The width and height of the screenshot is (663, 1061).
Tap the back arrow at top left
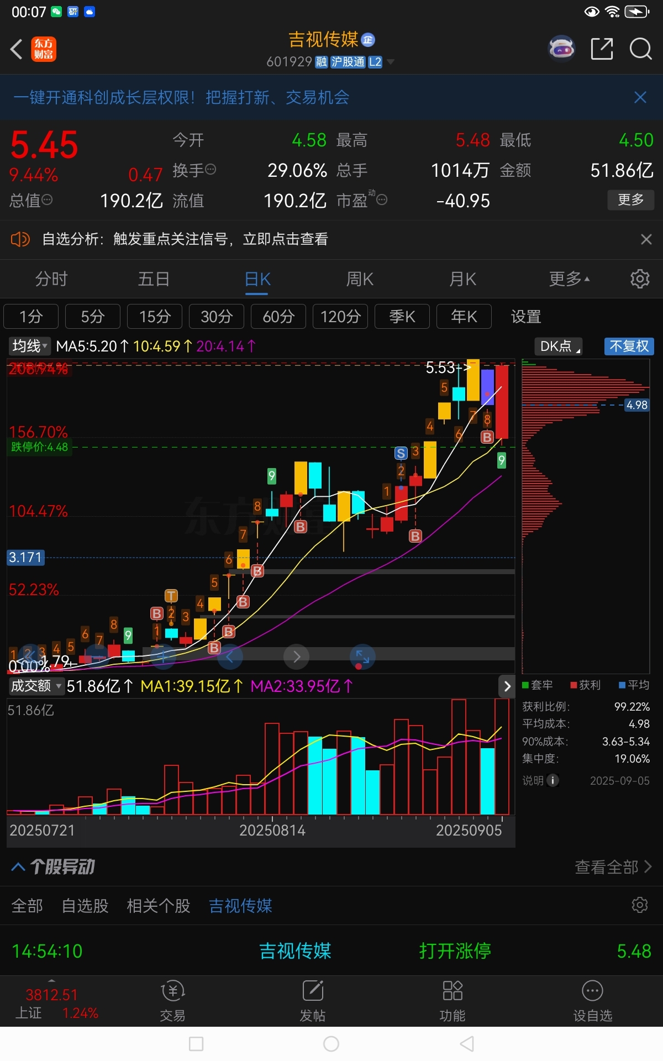(x=17, y=49)
